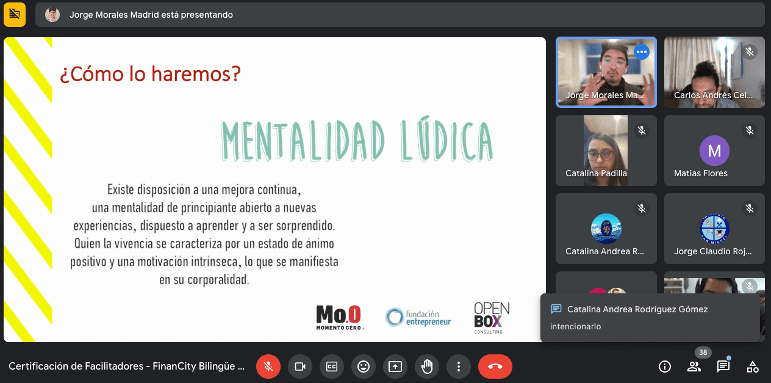The width and height of the screenshot is (771, 383).
Task: Click Jorge Claudio Roj... profile avatar
Action: (714, 229)
